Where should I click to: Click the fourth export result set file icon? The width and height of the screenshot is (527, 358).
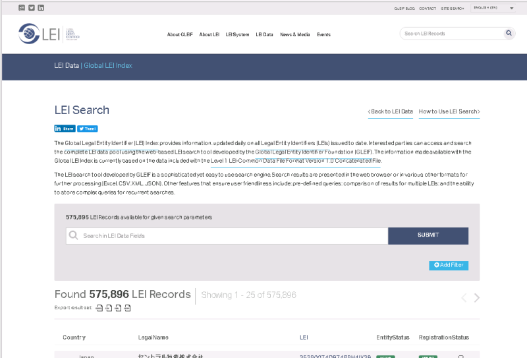click(x=127, y=308)
